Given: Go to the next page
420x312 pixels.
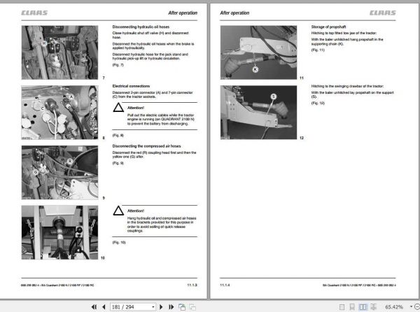Looking at the screenshot, I should point(161,307).
